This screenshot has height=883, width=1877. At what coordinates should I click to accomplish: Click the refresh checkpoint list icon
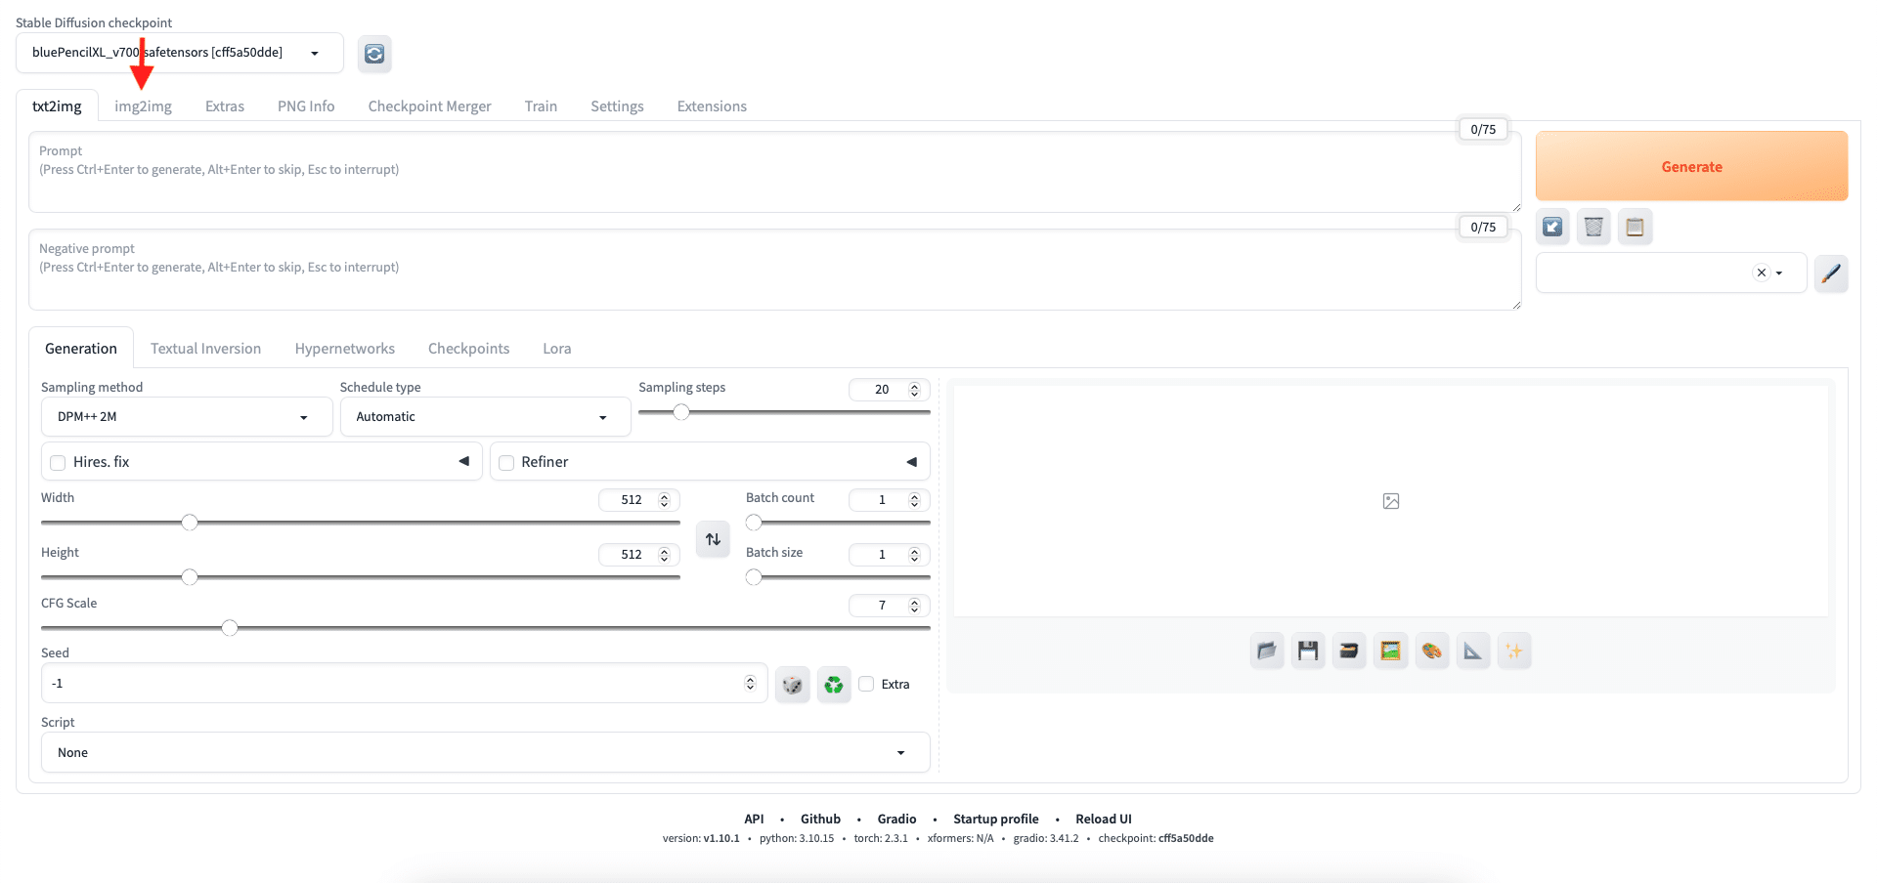374,54
